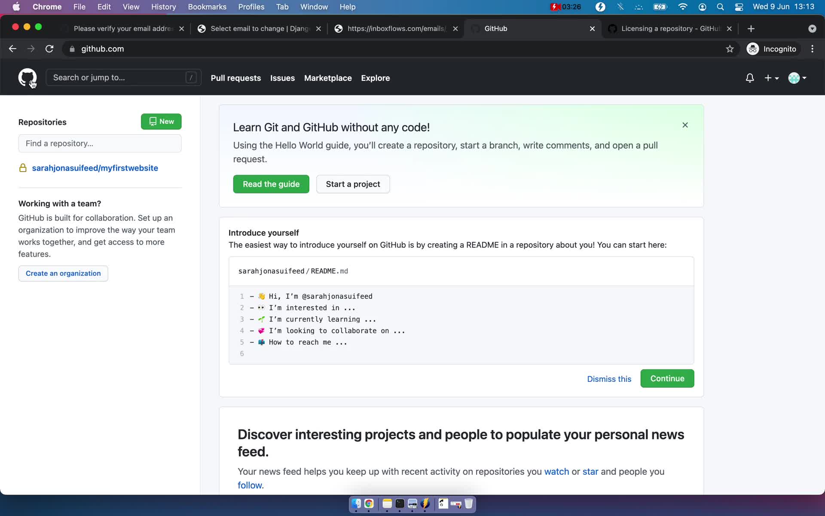Viewport: 825px width, 516px height.
Task: Open the Profiles menu
Action: [x=251, y=7]
